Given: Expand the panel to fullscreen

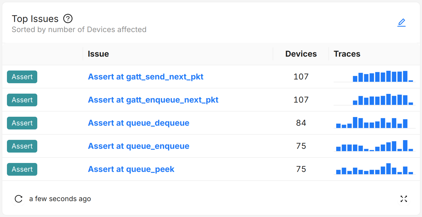Looking at the screenshot, I should coord(404,199).
